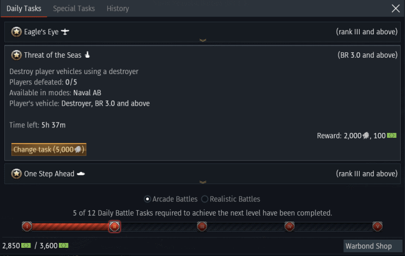This screenshot has width=405, height=256.
Task: Switch to the Special Tasks tab
Action: pos(74,8)
